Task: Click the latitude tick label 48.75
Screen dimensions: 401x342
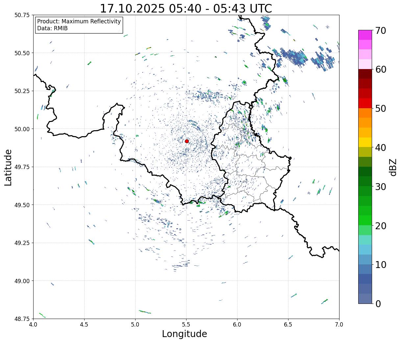Action: pos(22,319)
